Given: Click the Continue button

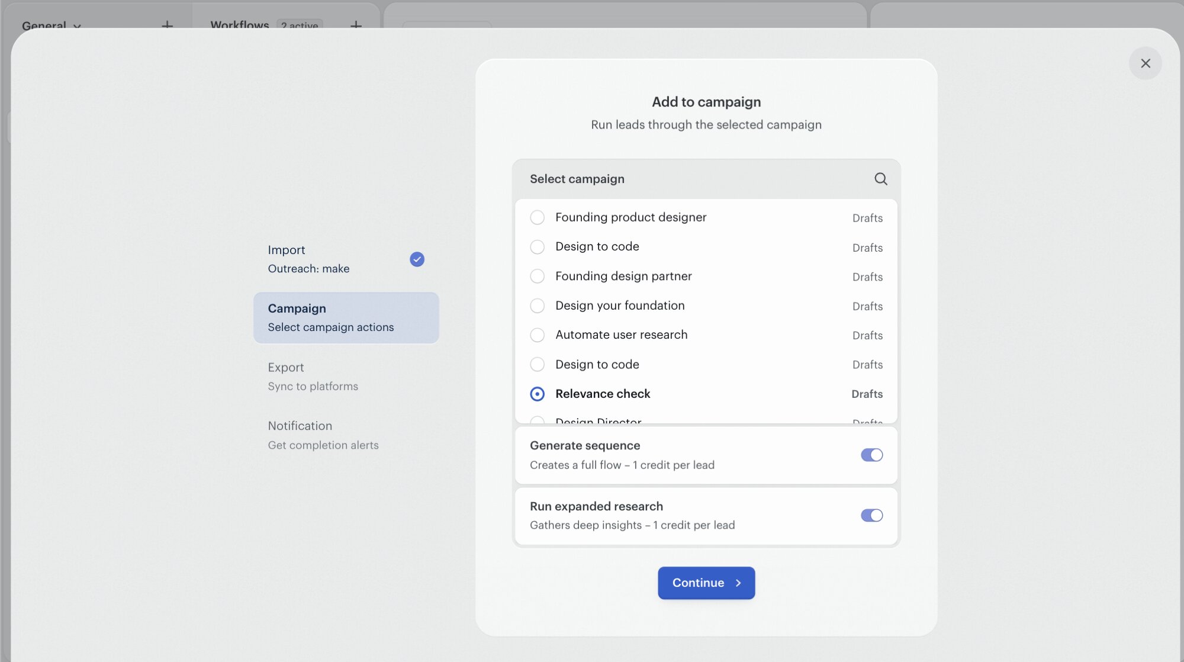Looking at the screenshot, I should tap(706, 583).
